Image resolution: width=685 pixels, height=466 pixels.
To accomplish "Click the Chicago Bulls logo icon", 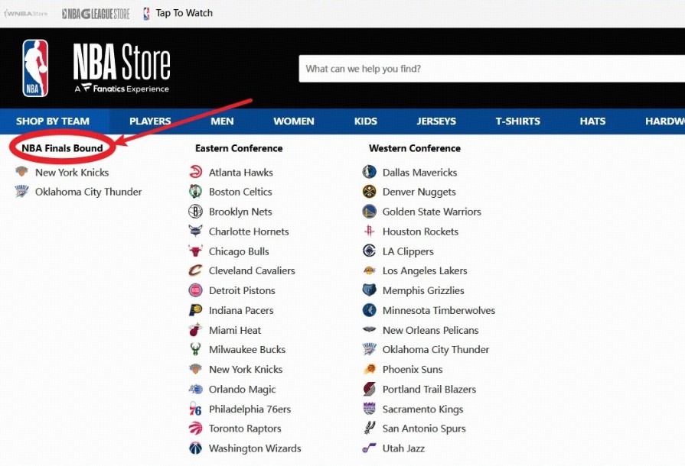I will pyautogui.click(x=195, y=251).
